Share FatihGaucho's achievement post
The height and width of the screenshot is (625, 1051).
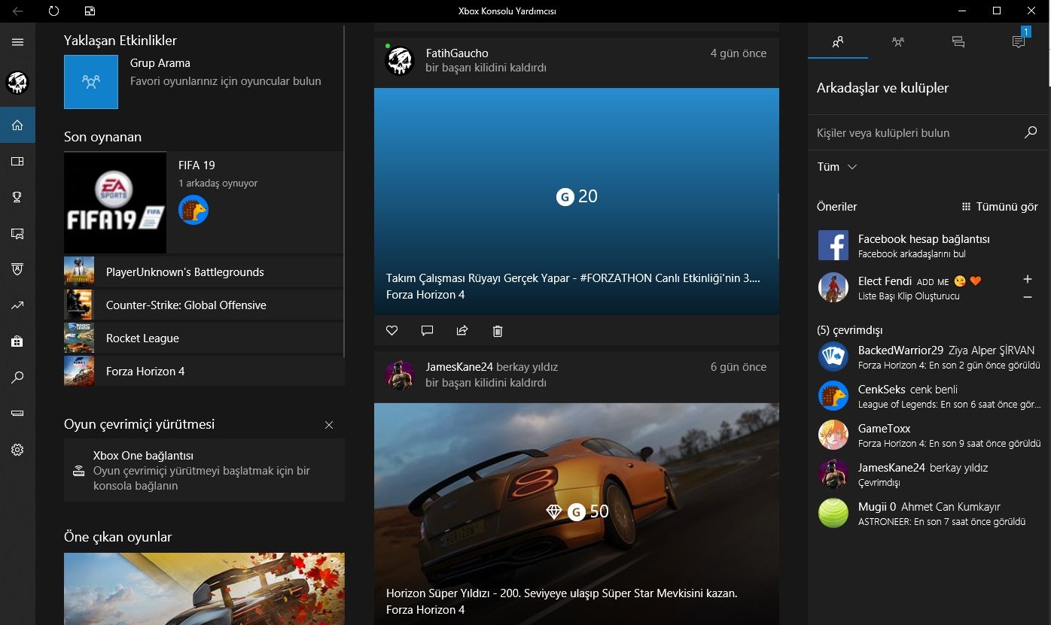point(462,330)
